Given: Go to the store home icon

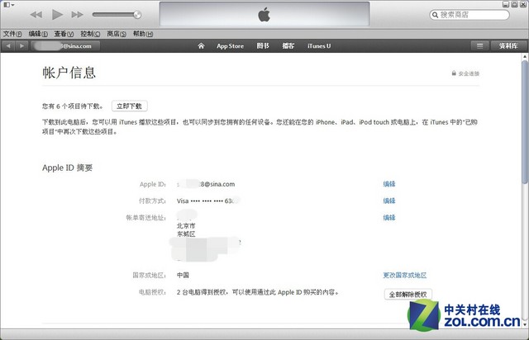Looking at the screenshot, I should 201,46.
